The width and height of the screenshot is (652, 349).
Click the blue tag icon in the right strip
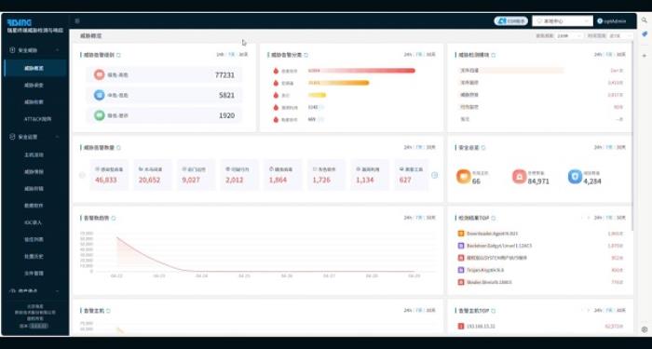[x=645, y=34]
